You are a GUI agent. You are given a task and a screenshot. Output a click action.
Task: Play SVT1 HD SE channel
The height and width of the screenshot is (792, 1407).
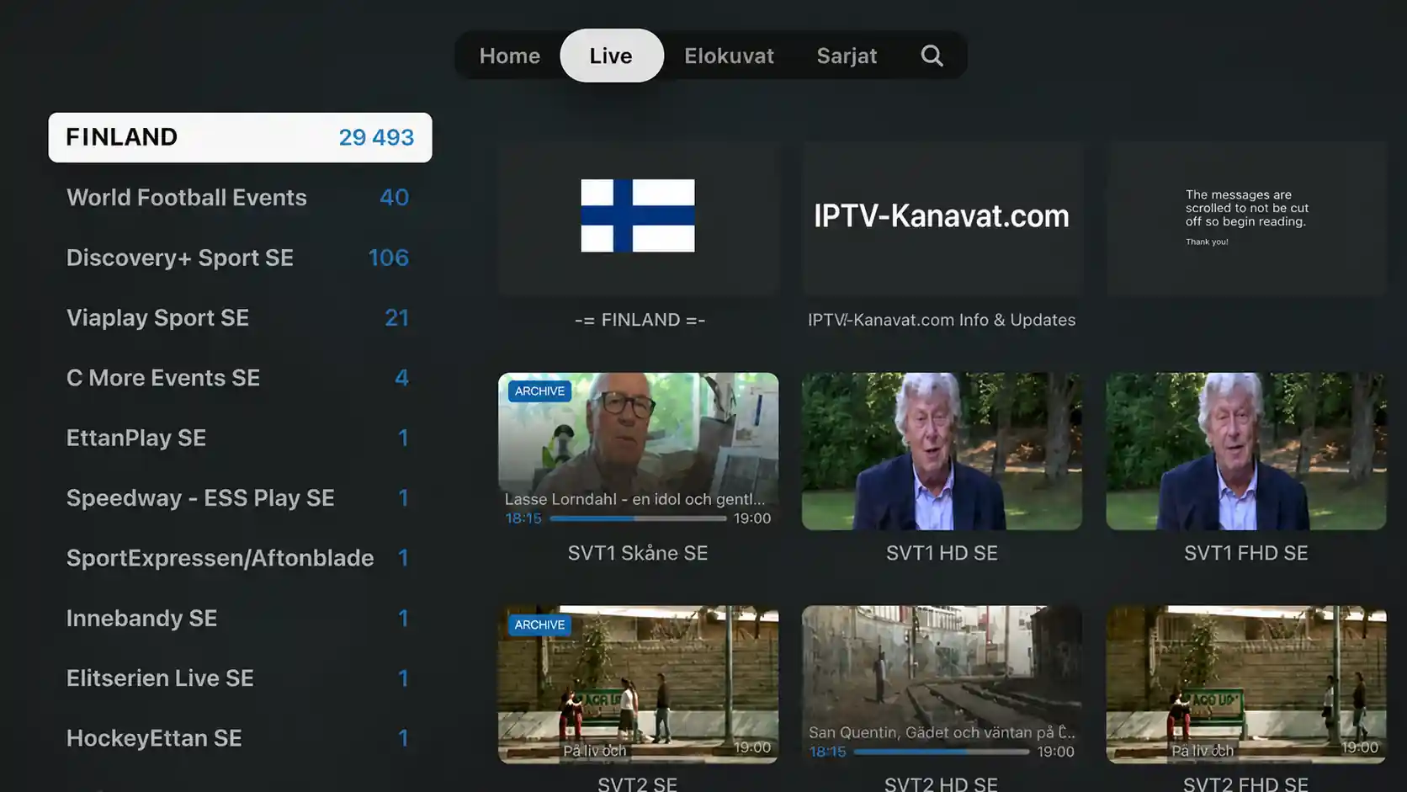942,451
